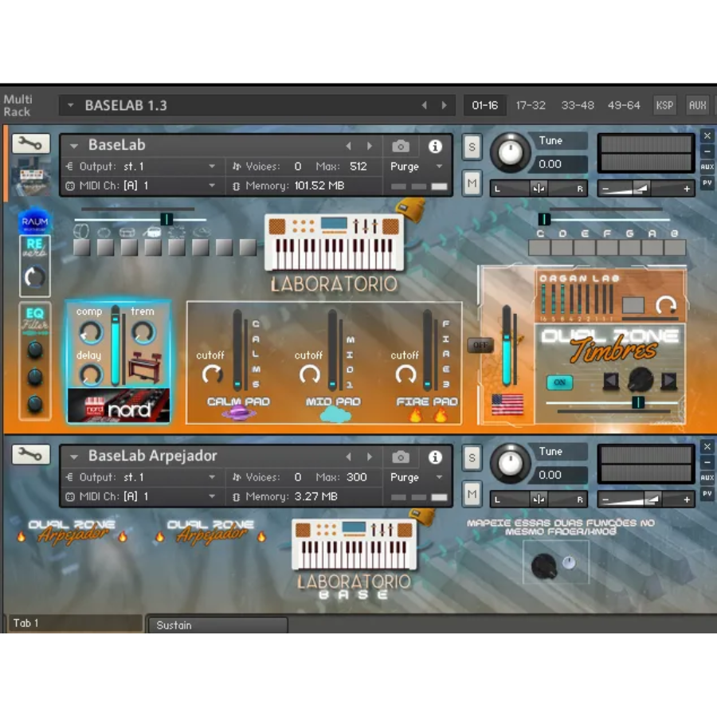Toggle the first gray drum pad square

coord(81,248)
